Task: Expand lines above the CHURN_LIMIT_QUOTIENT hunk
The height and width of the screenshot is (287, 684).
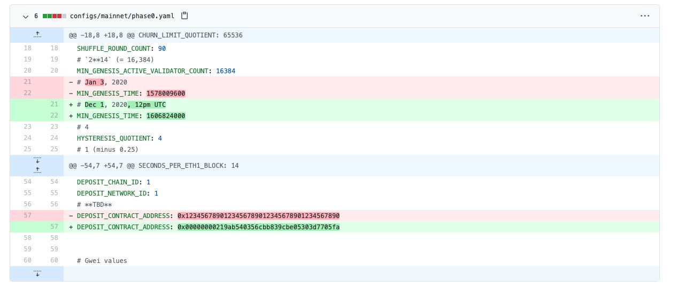Action: click(37, 35)
